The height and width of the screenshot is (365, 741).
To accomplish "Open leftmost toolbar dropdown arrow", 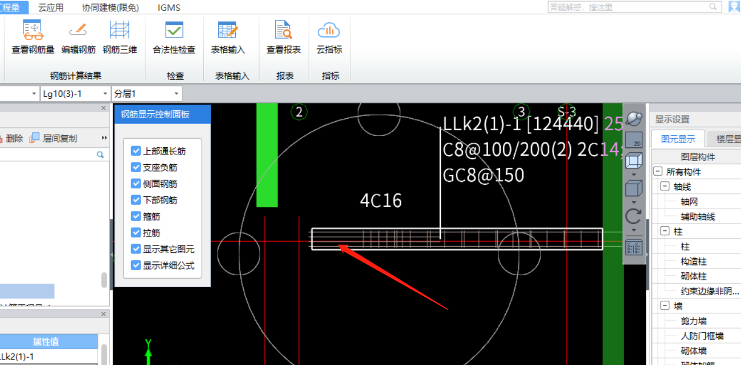I will click(x=34, y=93).
